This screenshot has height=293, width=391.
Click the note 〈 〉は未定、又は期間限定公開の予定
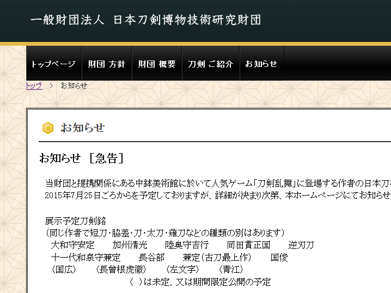point(200,282)
